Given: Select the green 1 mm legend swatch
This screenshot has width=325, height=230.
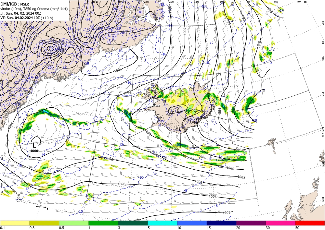Looking at the screenshot, I should pyautogui.click(x=103, y=223).
